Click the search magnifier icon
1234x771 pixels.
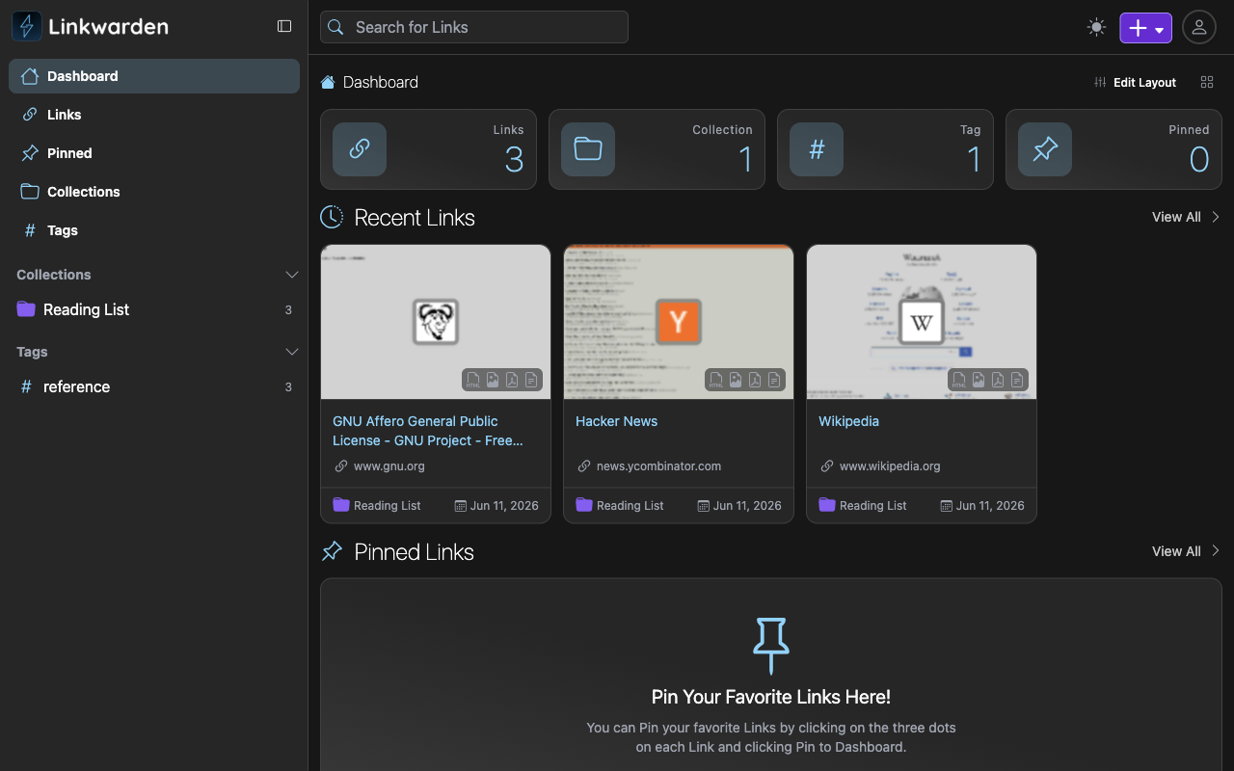[x=335, y=27]
